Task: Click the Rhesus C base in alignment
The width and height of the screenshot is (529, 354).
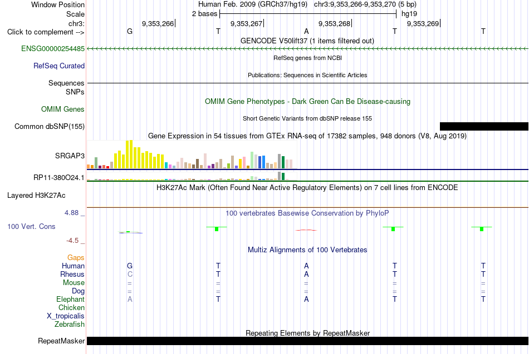Action: (x=130, y=275)
